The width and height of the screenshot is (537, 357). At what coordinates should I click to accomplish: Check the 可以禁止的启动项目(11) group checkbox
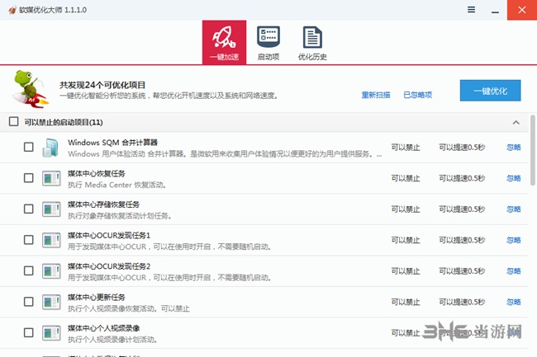[x=14, y=122]
